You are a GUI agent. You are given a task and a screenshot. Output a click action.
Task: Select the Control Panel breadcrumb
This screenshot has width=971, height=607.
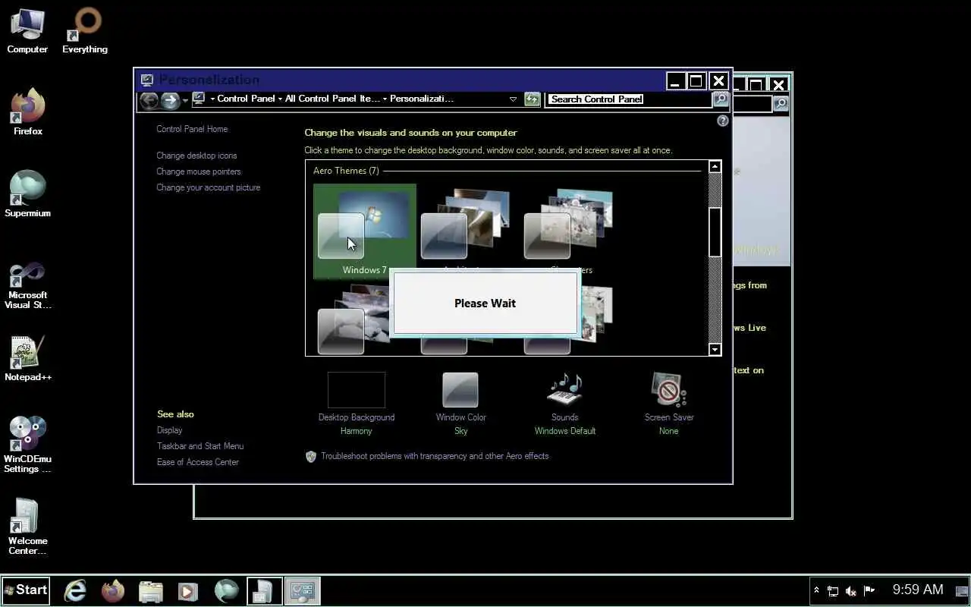246,99
